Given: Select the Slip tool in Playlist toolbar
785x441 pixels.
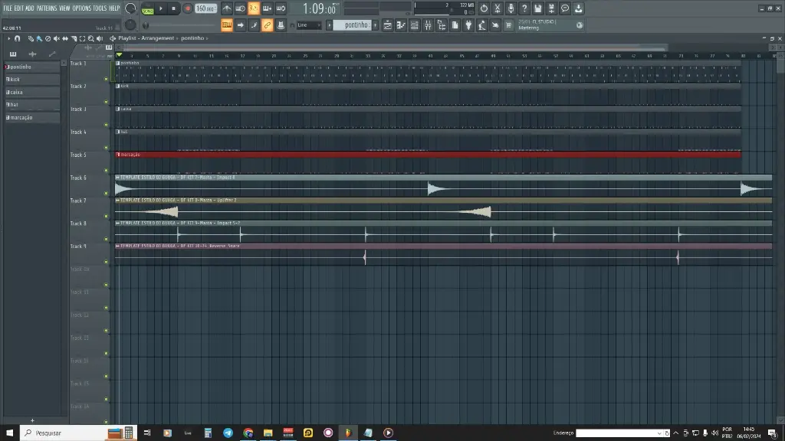Looking at the screenshot, I should point(65,38).
